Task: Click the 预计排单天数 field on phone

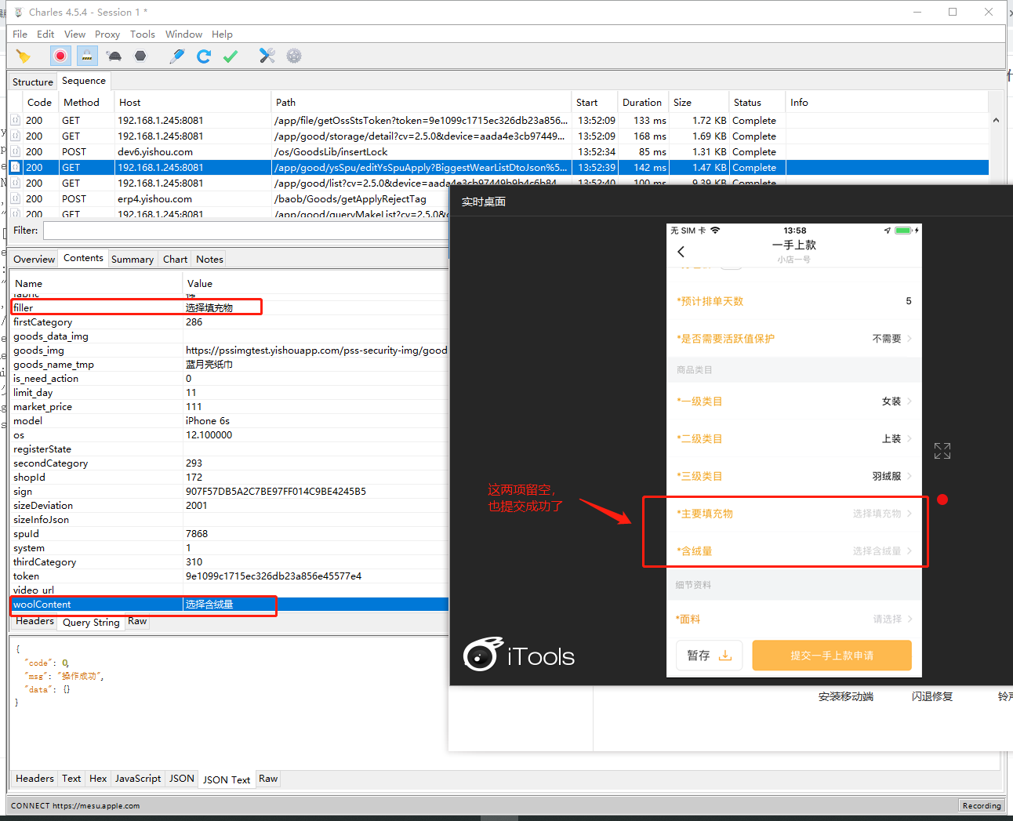Action: (x=793, y=301)
